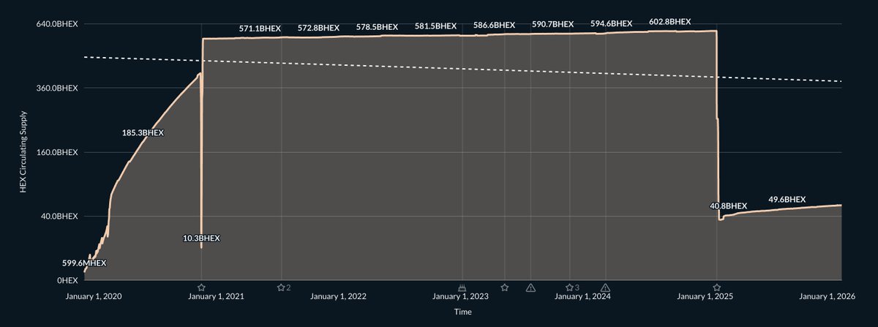Image resolution: width=878 pixels, height=327 pixels.
Task: Click the star marker numbered 3
Action: pos(569,287)
